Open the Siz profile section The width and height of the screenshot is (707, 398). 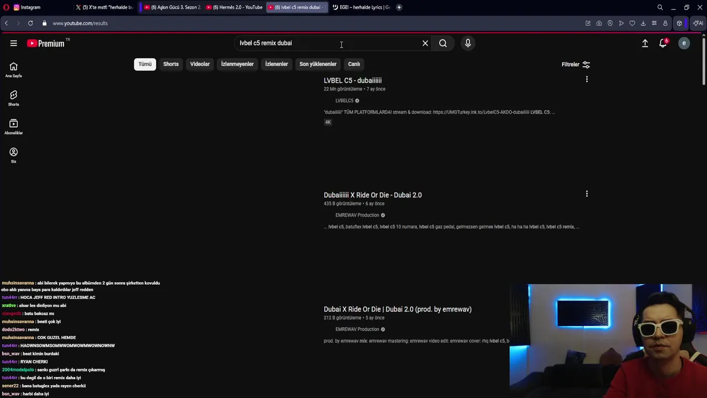(13, 155)
